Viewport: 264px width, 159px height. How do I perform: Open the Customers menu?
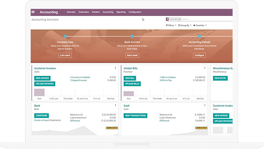tap(83, 12)
